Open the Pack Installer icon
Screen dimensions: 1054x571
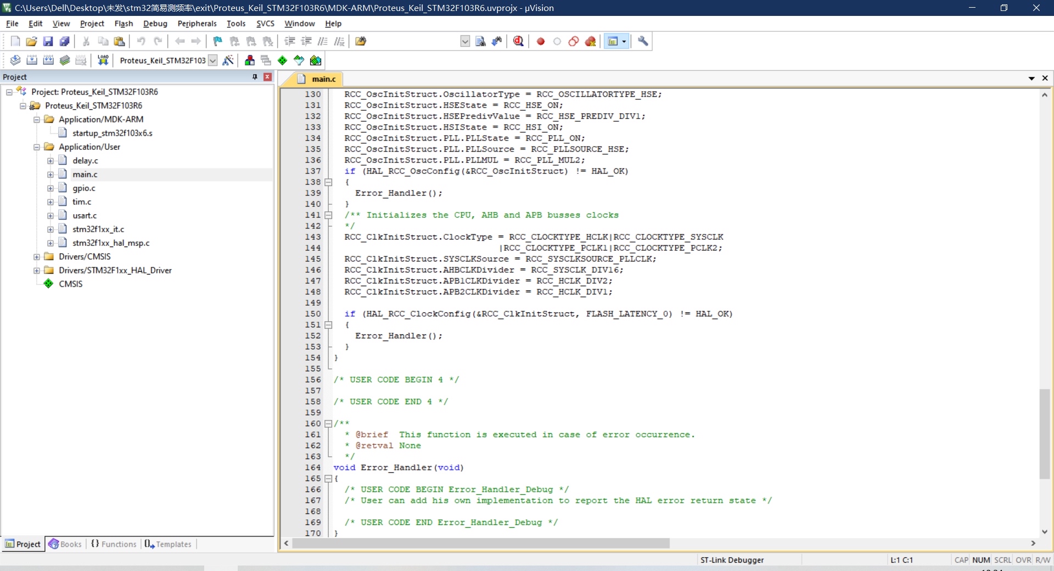click(316, 60)
